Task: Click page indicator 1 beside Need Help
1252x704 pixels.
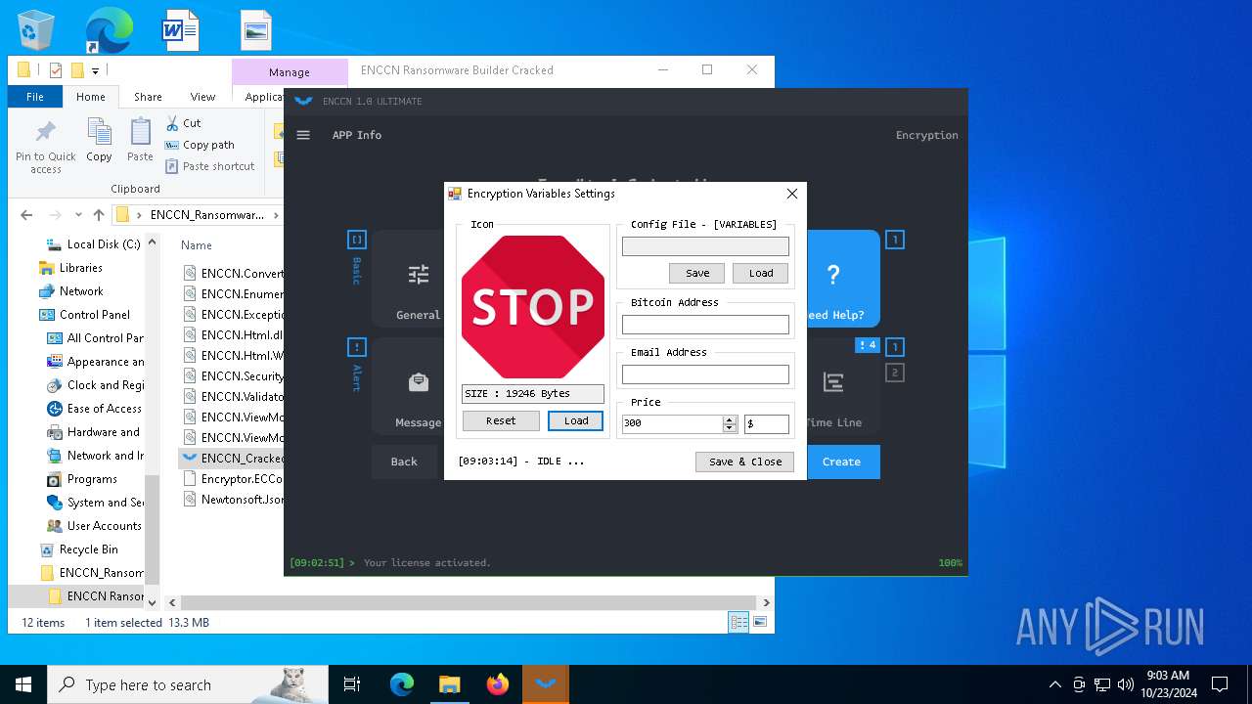Action: [894, 240]
